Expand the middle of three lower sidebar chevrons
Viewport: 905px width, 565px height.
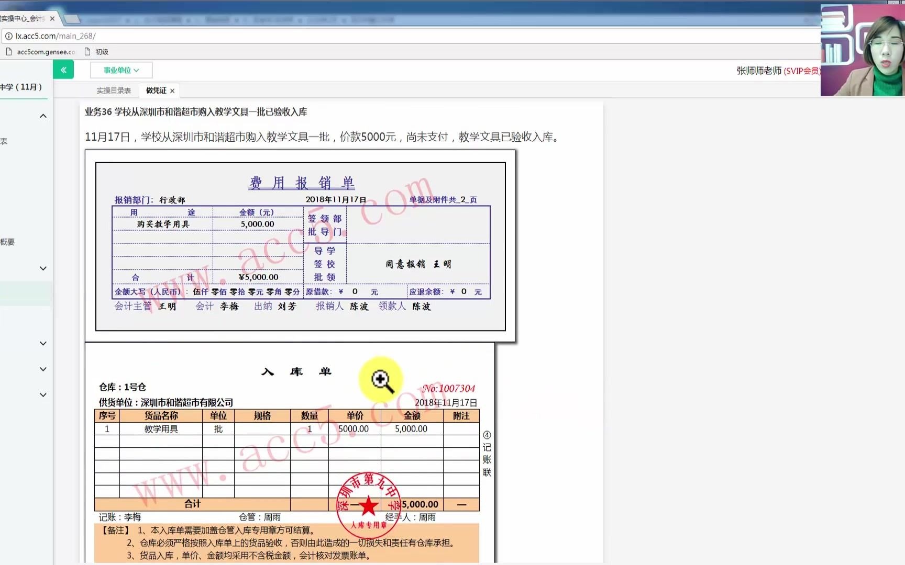click(x=43, y=369)
